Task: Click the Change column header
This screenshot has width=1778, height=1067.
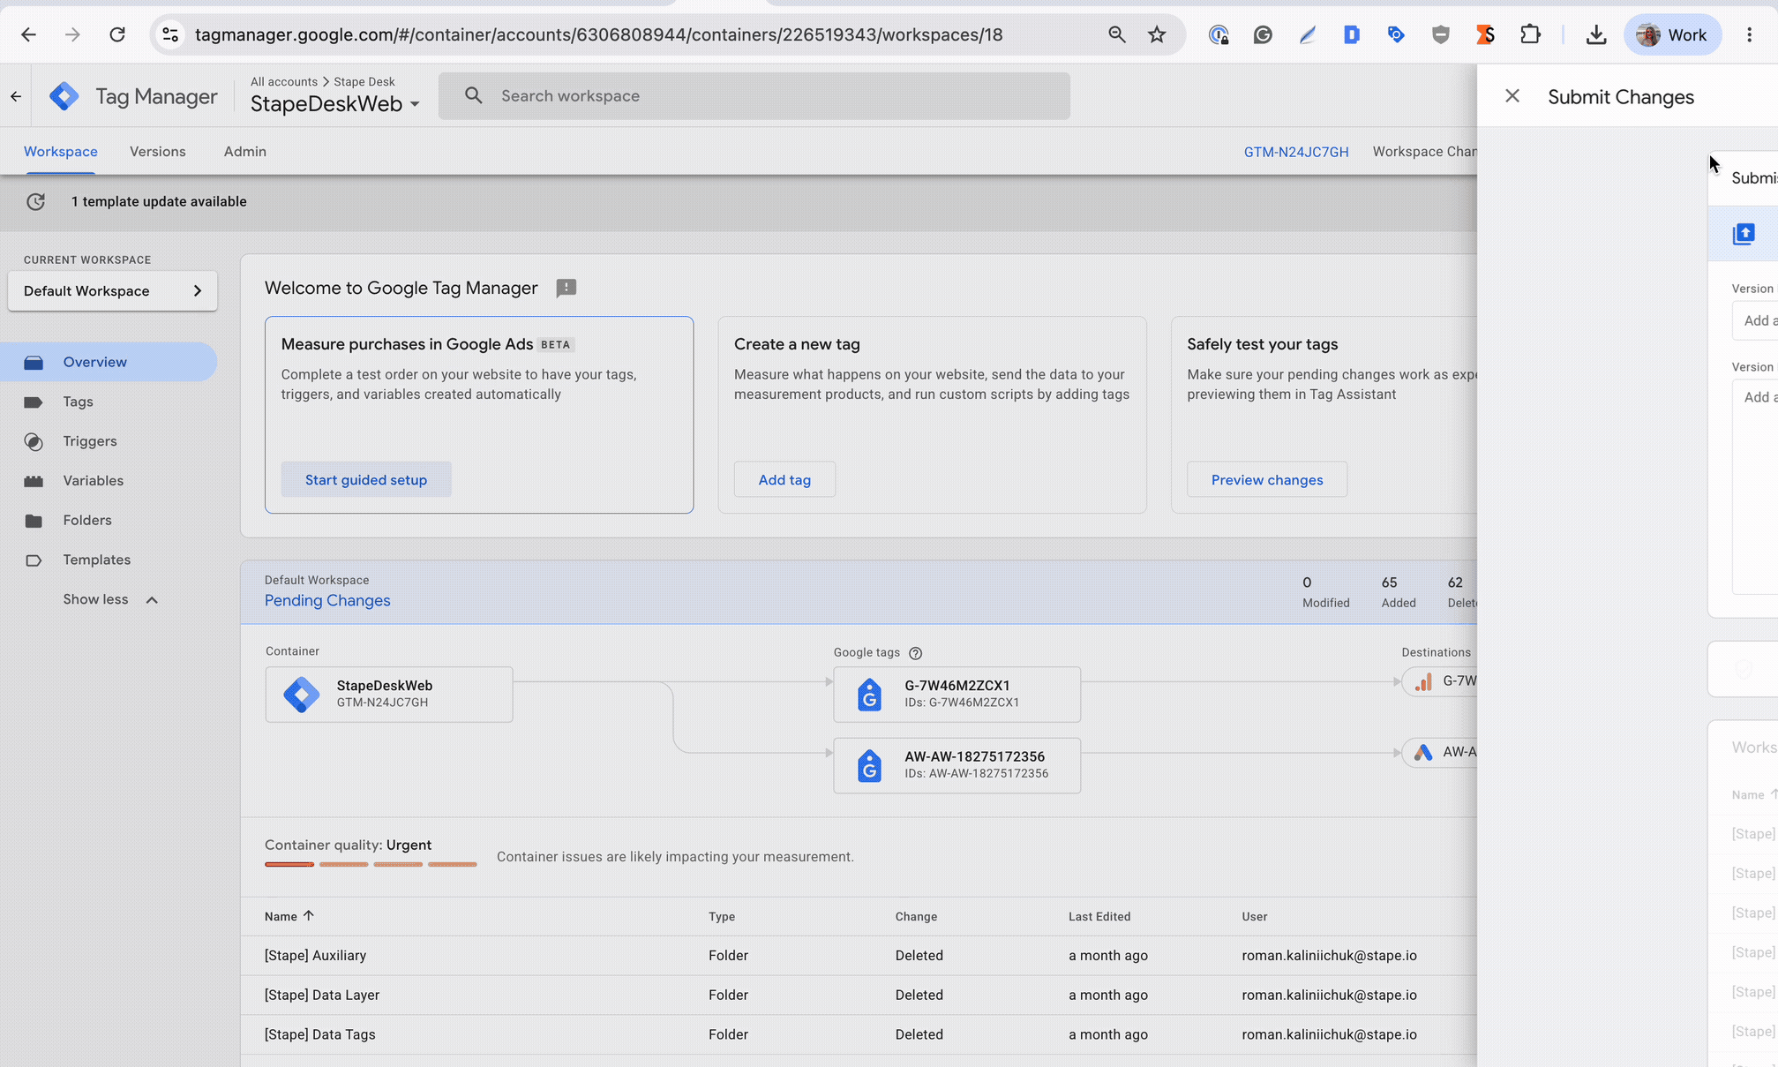Action: pos(916,916)
